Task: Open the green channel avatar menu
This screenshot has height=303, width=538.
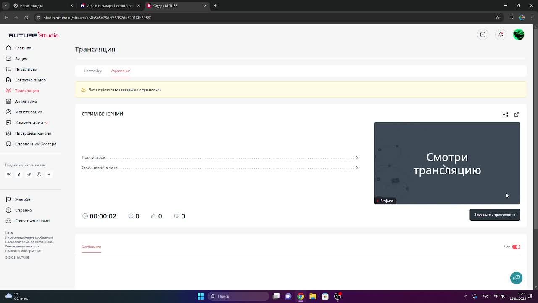Action: click(519, 35)
